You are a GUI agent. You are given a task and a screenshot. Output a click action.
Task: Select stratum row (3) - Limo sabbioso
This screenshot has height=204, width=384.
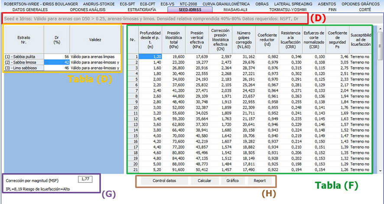24,68
